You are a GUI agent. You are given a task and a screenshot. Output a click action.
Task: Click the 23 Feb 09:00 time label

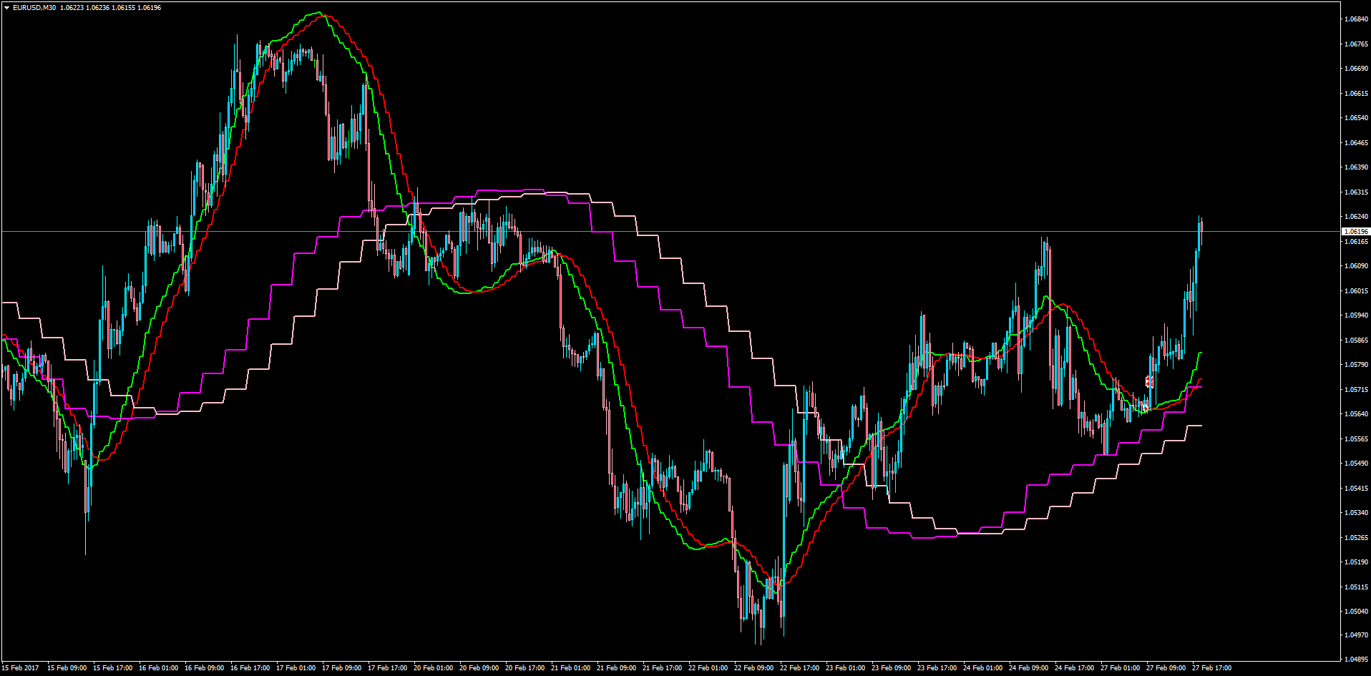click(891, 668)
